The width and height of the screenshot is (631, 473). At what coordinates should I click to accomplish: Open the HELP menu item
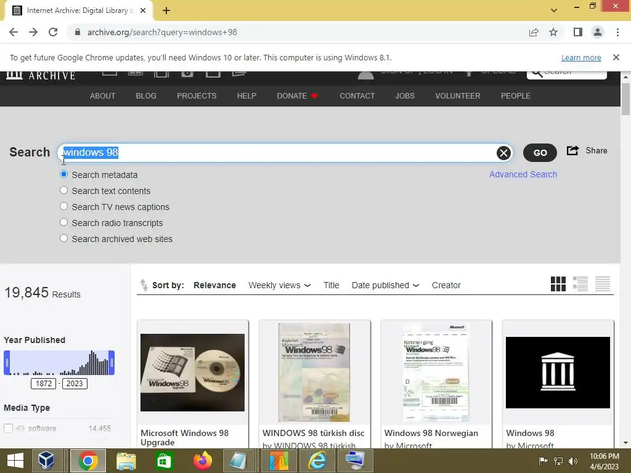(246, 95)
